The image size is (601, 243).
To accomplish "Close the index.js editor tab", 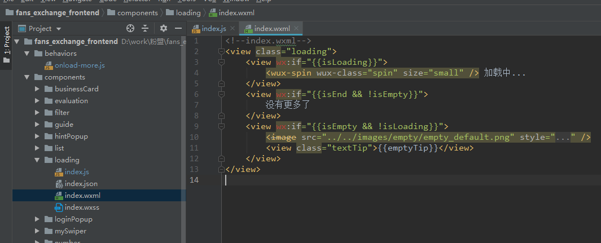I will click(x=232, y=28).
